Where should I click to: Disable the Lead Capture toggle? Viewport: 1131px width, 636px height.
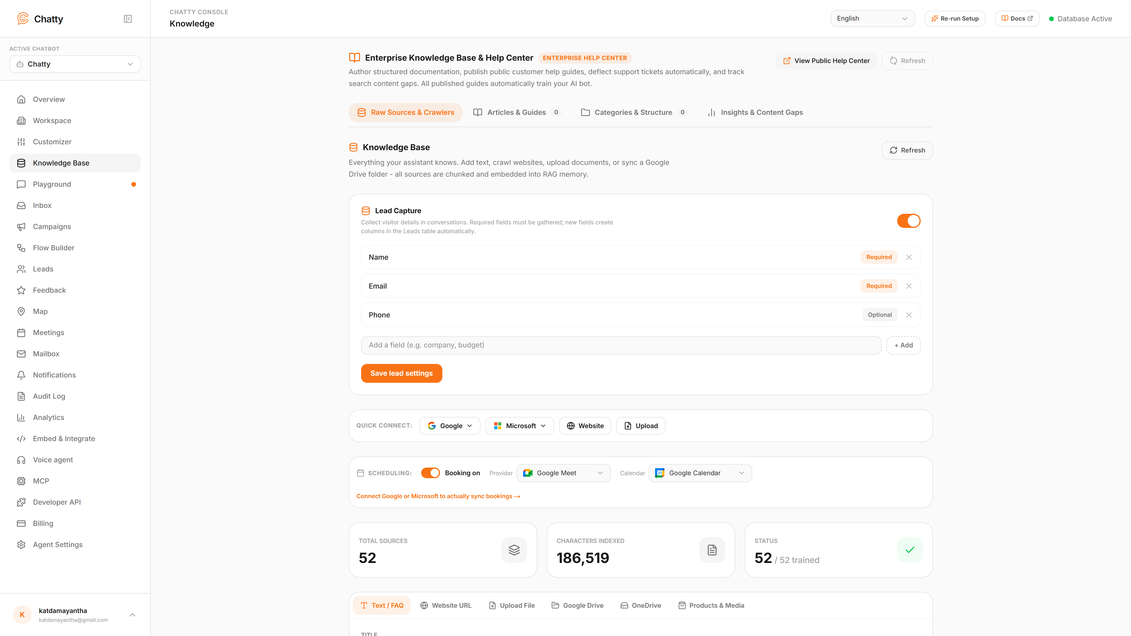(908, 221)
